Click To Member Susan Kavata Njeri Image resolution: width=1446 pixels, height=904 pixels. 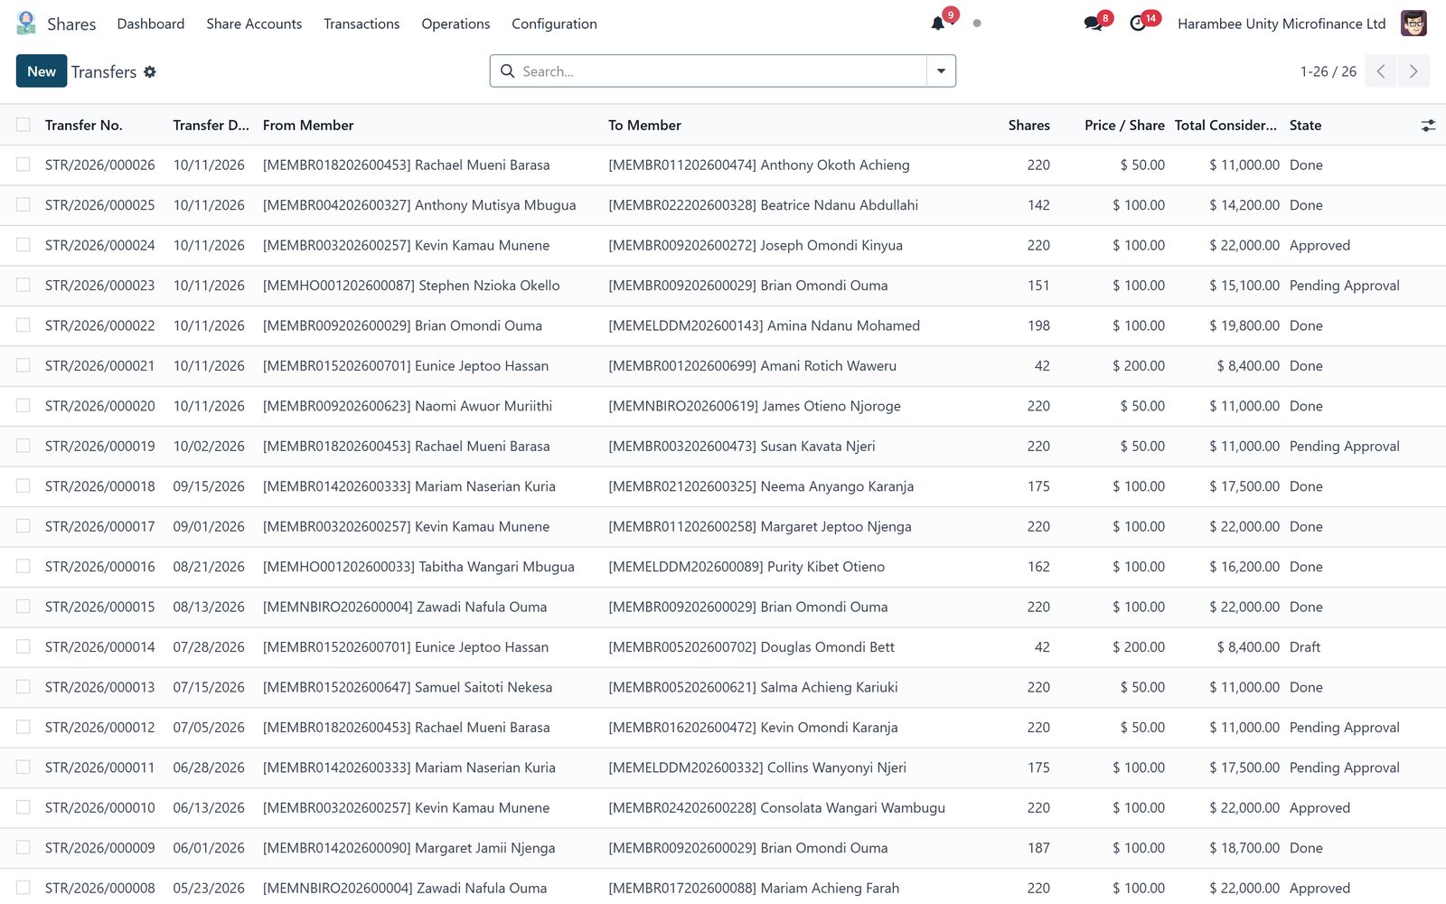pos(741,447)
